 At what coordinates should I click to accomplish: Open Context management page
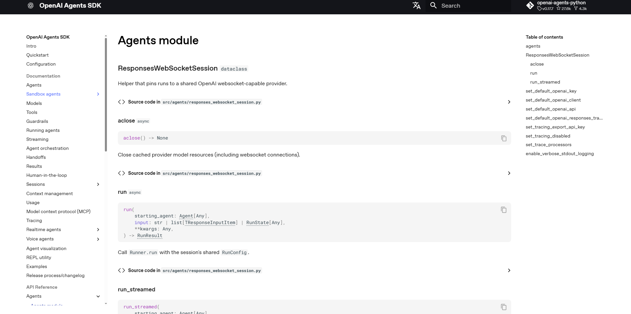(x=50, y=194)
